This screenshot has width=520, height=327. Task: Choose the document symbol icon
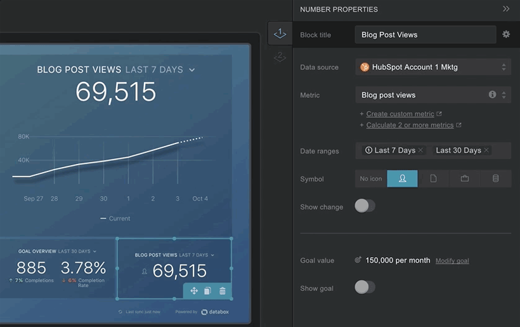[434, 178]
